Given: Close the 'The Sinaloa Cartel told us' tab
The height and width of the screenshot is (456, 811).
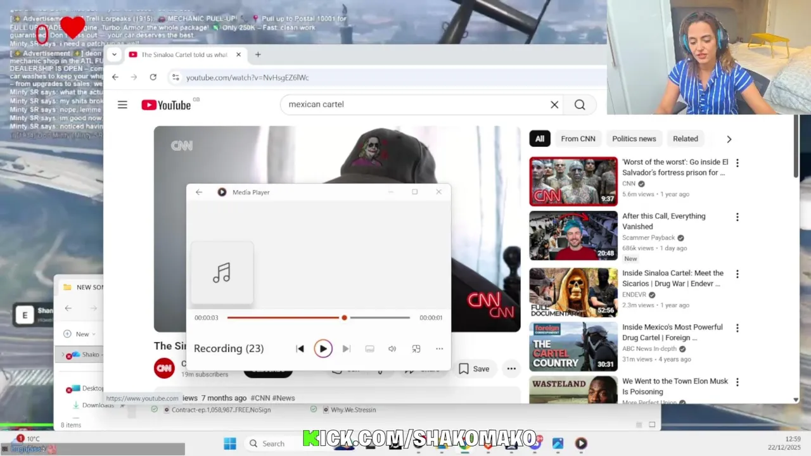Looking at the screenshot, I should pyautogui.click(x=238, y=54).
